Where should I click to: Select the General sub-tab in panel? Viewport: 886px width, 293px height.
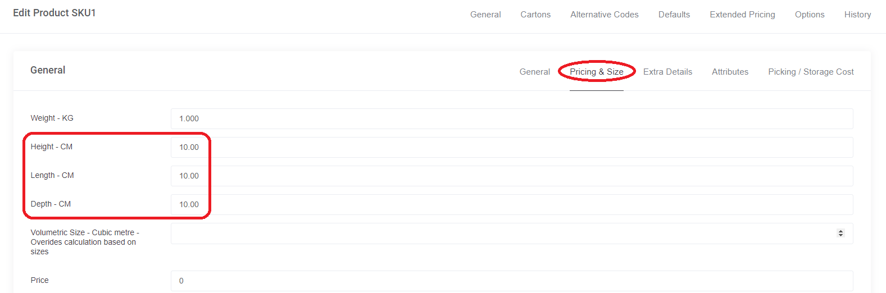point(534,72)
